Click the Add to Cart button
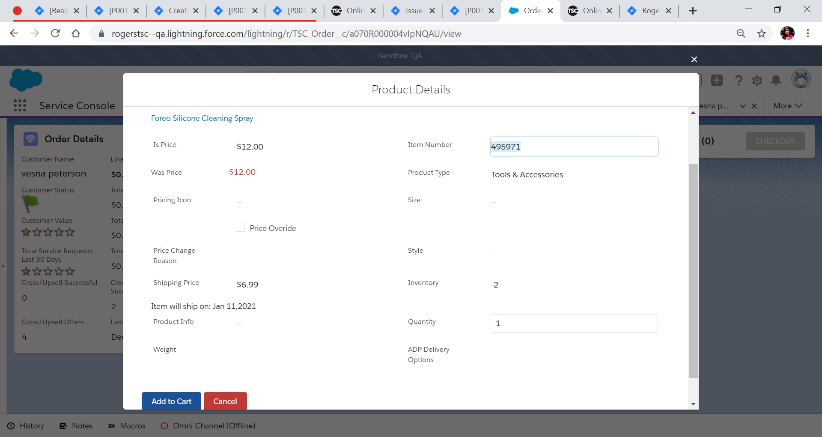This screenshot has height=437, width=822. (x=171, y=401)
